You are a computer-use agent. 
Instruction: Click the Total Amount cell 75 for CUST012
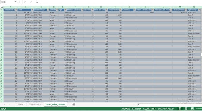point(115,42)
